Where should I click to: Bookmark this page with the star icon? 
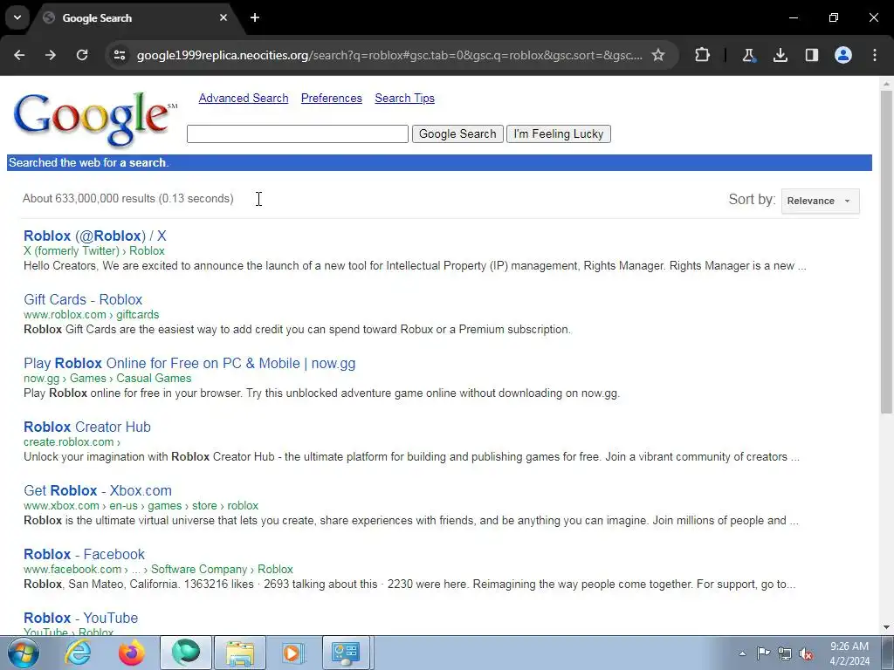pos(658,55)
